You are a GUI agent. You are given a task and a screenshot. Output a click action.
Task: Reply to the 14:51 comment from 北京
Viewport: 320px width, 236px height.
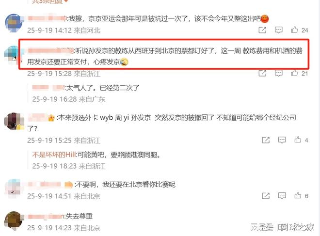(282, 196)
